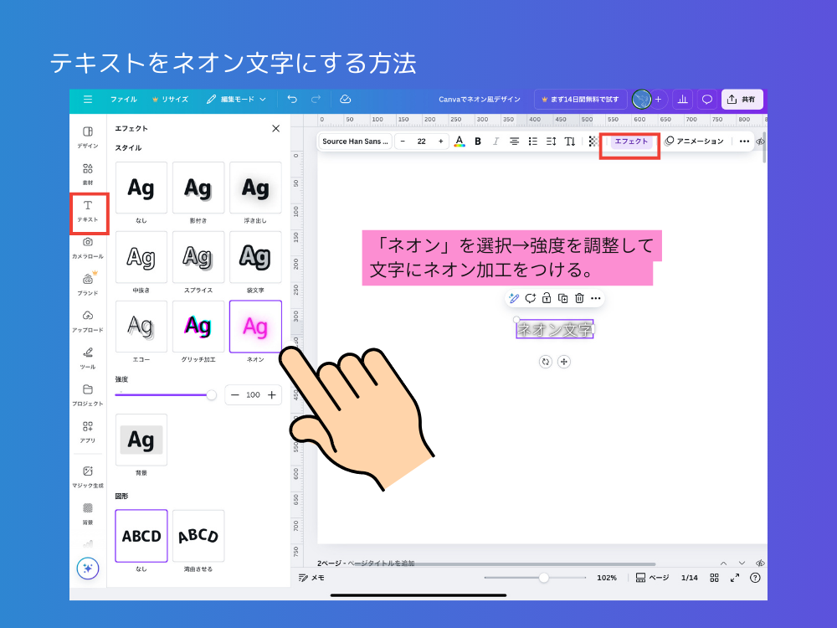The width and height of the screenshot is (837, 628).
Task: Open the アップロード panel
Action: [87, 322]
